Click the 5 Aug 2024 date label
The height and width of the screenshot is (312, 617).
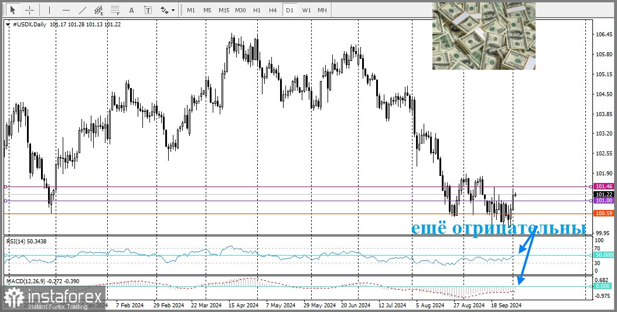tap(429, 306)
